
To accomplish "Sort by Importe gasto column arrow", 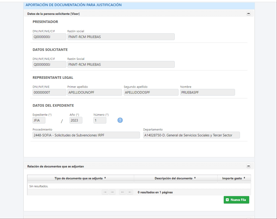I will (x=244, y=178).
